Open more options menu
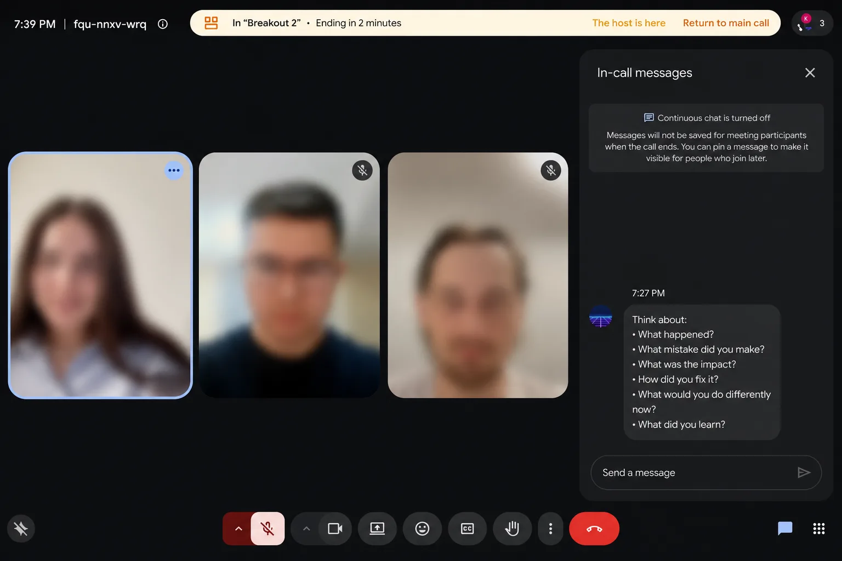 pos(550,529)
